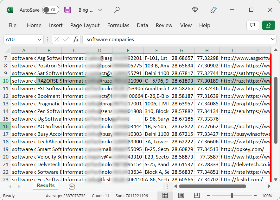Switch to Page Layout view icon
Image resolution: width=280 pixels, height=200 pixels.
[181, 196]
